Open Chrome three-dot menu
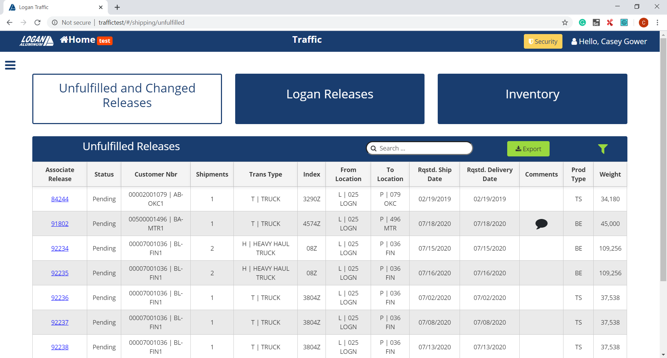The image size is (667, 358). pyautogui.click(x=657, y=23)
